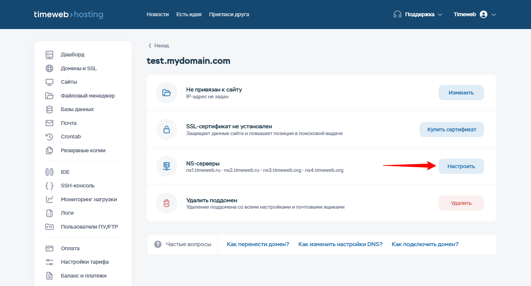Select Пользователи ПУ/FTP in sidebar
This screenshot has width=531, height=286.
[x=89, y=227]
